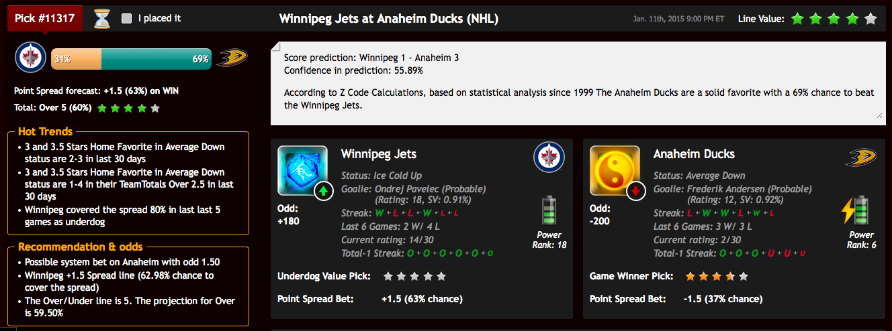Click Anaheim Power Rank lightning battery icon
The width and height of the screenshot is (892, 331).
click(855, 210)
